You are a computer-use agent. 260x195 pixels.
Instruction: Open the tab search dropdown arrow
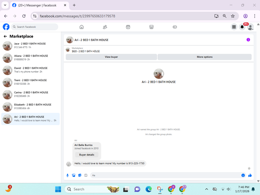[5, 5]
